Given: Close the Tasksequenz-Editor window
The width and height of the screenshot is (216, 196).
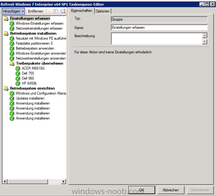Looking at the screenshot, I should (213, 4).
